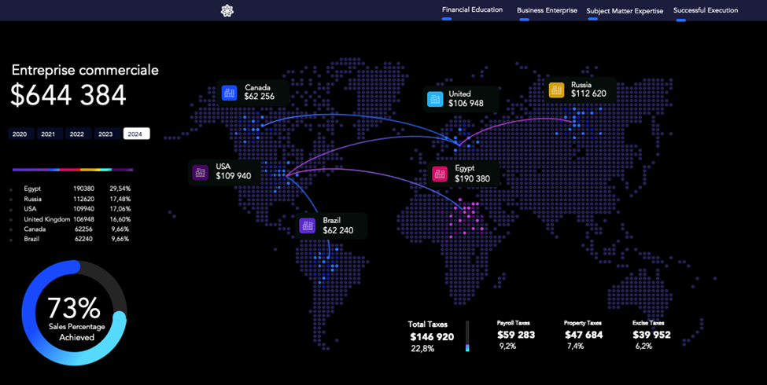Click the multicolor country share bar

click(72, 169)
